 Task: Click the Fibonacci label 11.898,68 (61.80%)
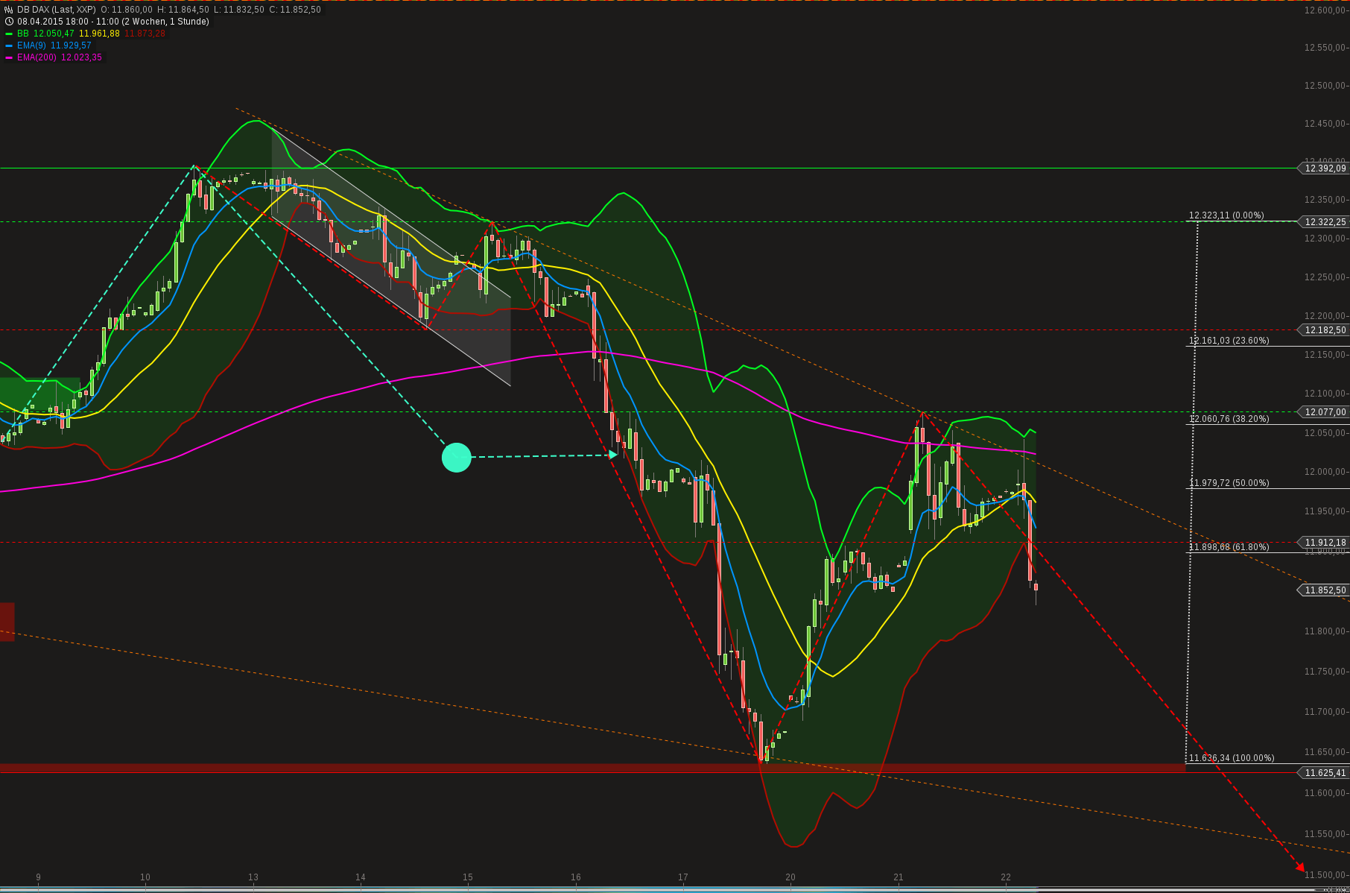(1229, 547)
